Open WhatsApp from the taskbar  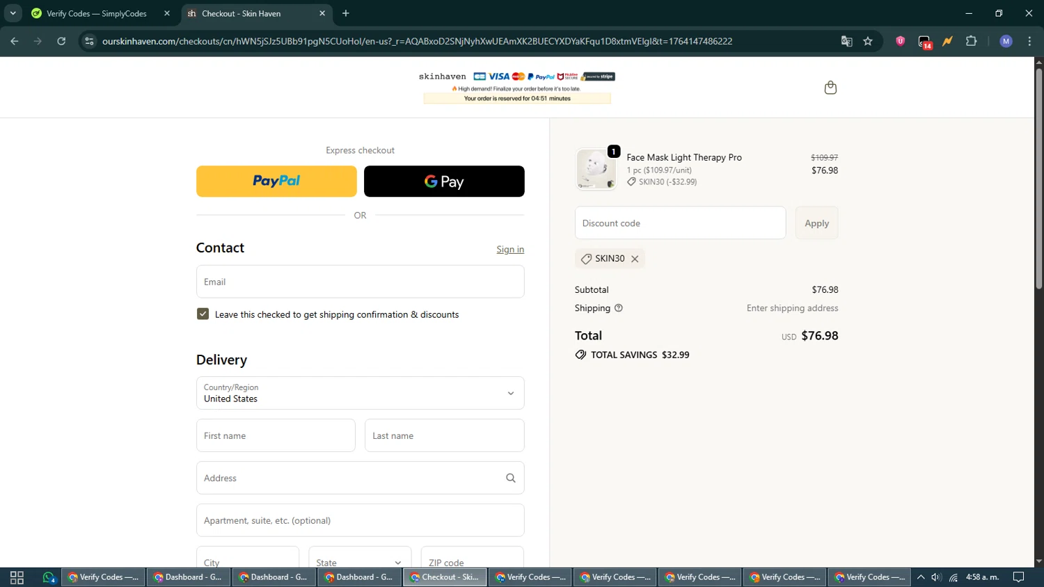[x=49, y=577]
